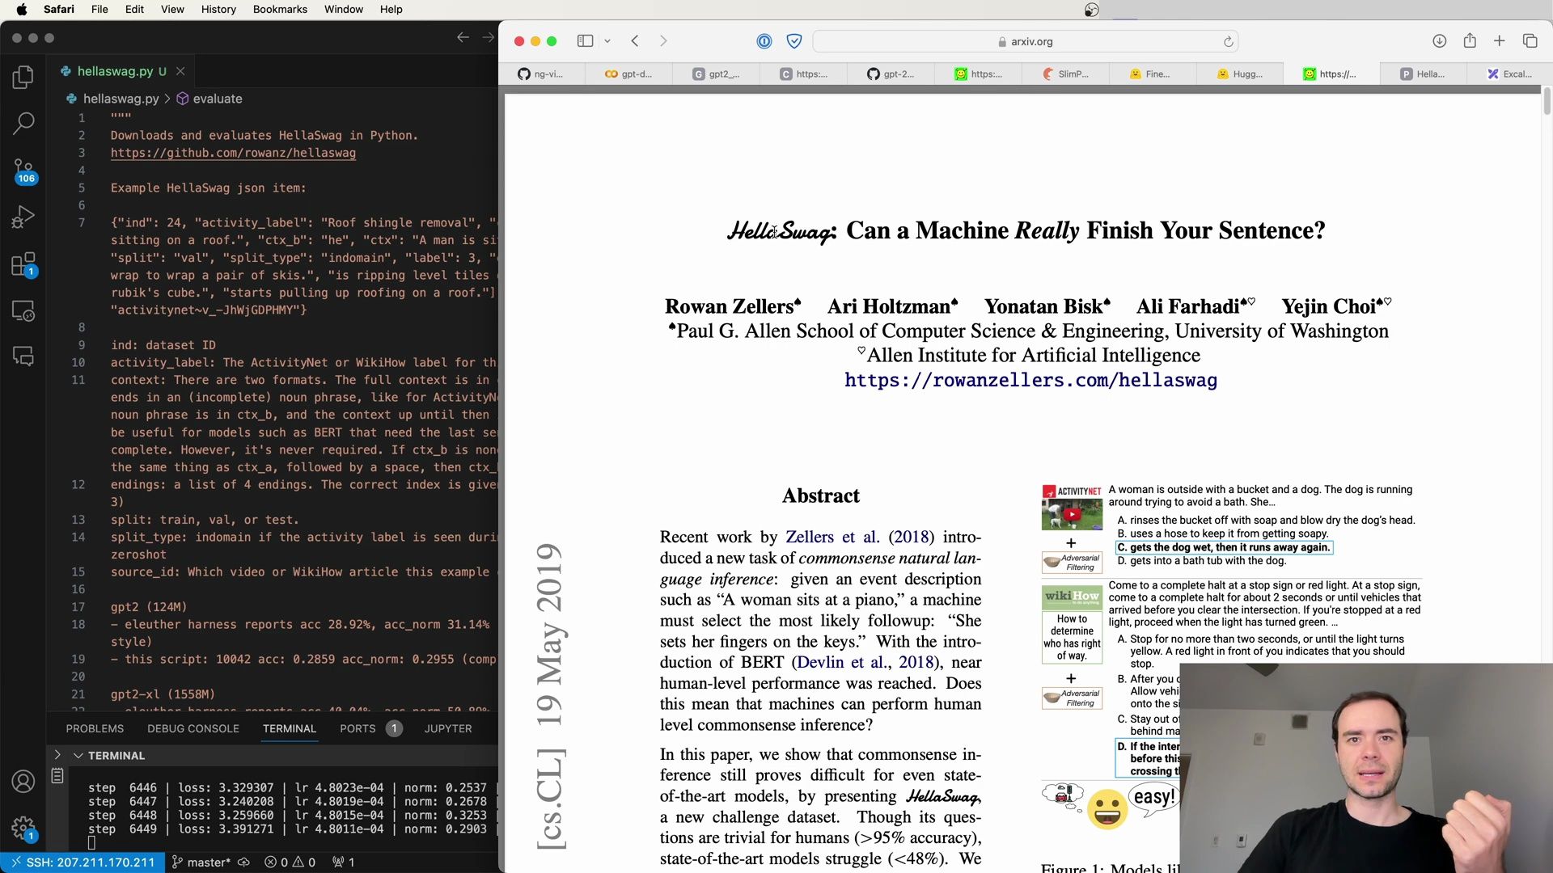
Task: Click the forwarded ports indicator in status bar
Action: click(x=344, y=862)
